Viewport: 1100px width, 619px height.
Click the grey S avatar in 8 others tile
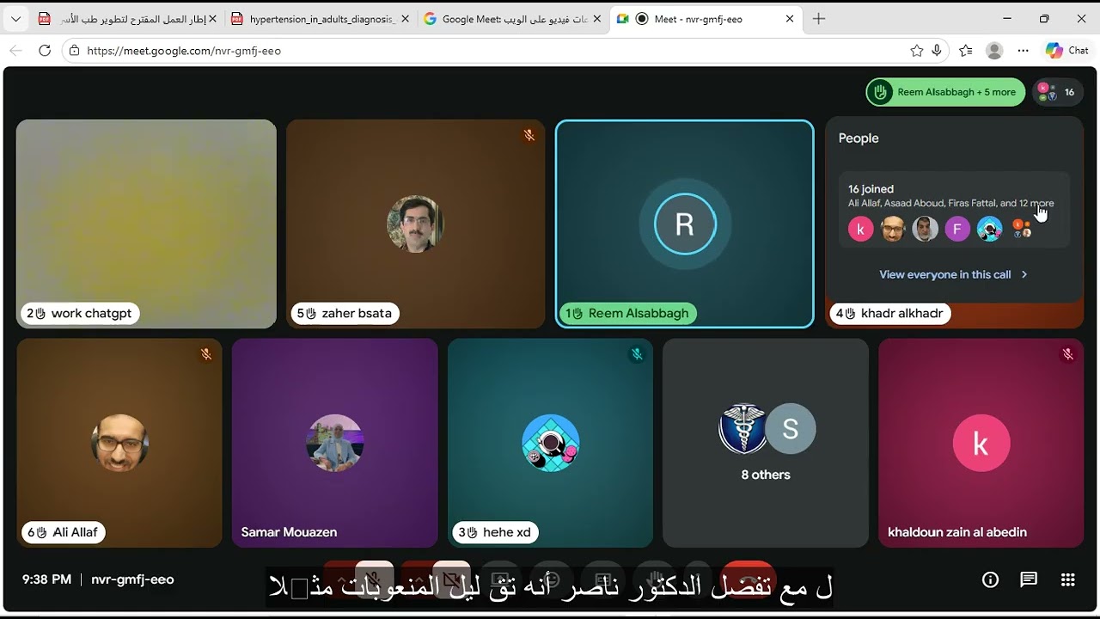pyautogui.click(x=790, y=428)
